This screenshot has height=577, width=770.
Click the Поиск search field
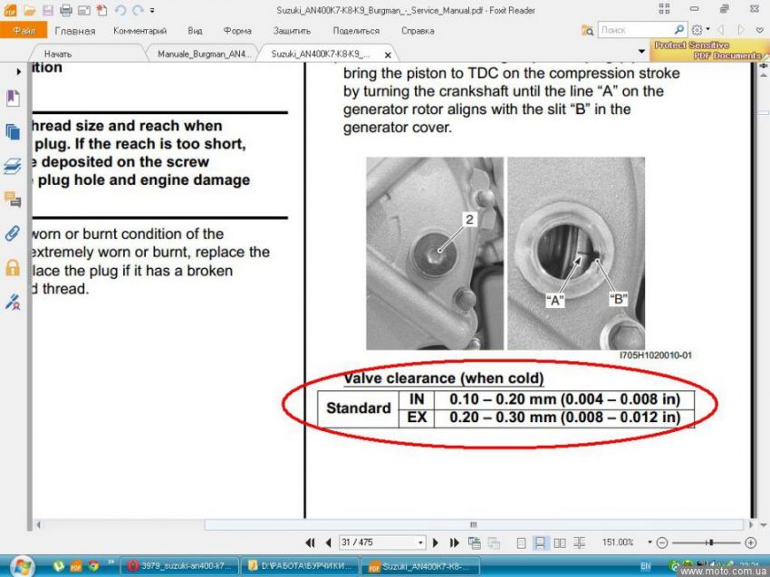(636, 30)
